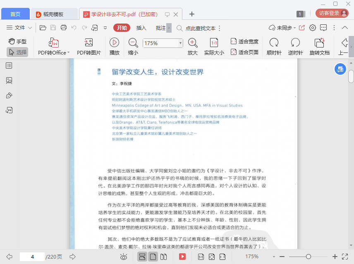Viewport: 354px width, 264px height.
Task: Switch to the 稻壳模板 tab
Action: (54, 14)
